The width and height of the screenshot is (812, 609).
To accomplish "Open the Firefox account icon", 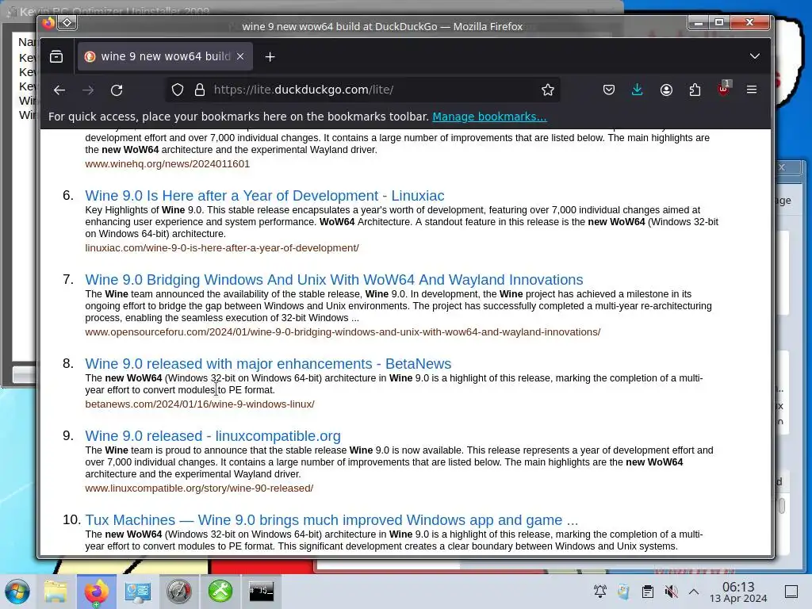I will click(x=666, y=90).
